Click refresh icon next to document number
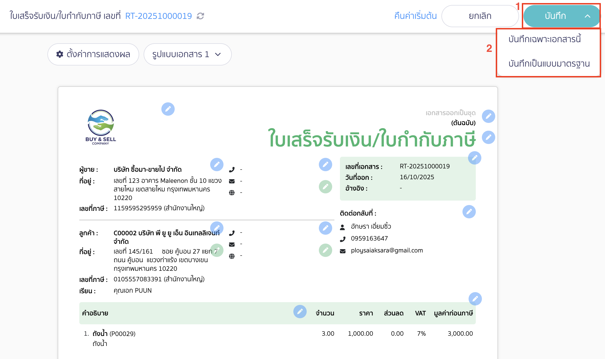Screen dimensions: 605x359 click(x=200, y=16)
